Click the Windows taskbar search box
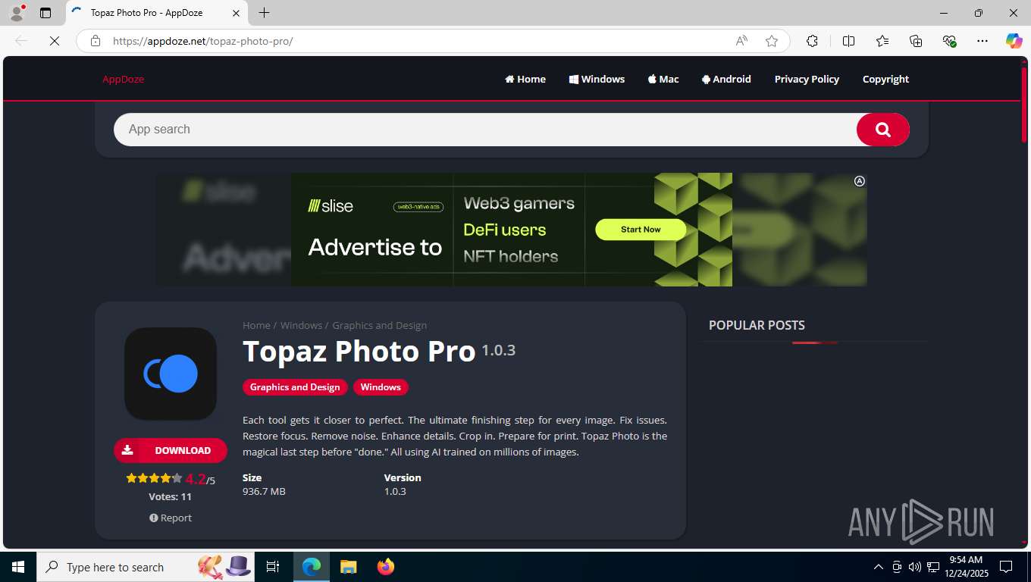The image size is (1031, 582). [144, 567]
